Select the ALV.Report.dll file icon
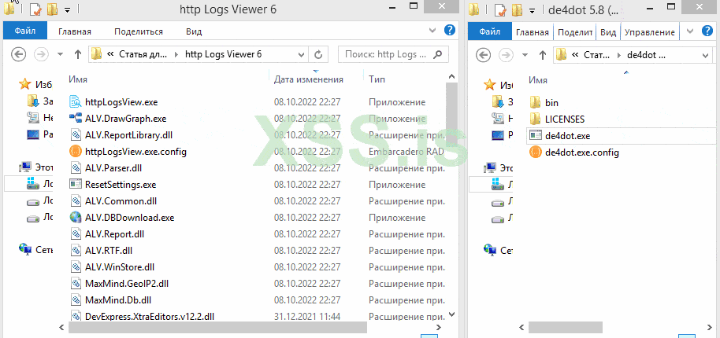This screenshot has width=720, height=338. 76,233
